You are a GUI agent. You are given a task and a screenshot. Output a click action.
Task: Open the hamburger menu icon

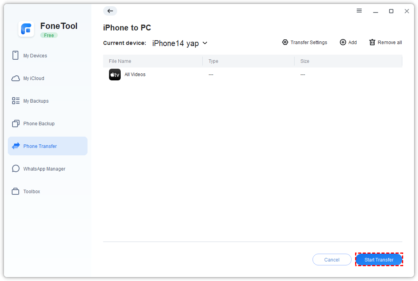click(x=359, y=11)
